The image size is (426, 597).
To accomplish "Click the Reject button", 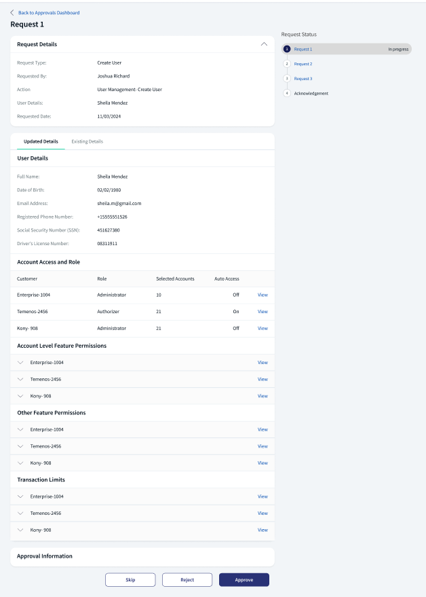I will pos(187,580).
